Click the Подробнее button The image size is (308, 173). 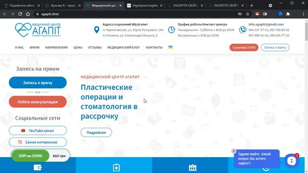pos(96,133)
